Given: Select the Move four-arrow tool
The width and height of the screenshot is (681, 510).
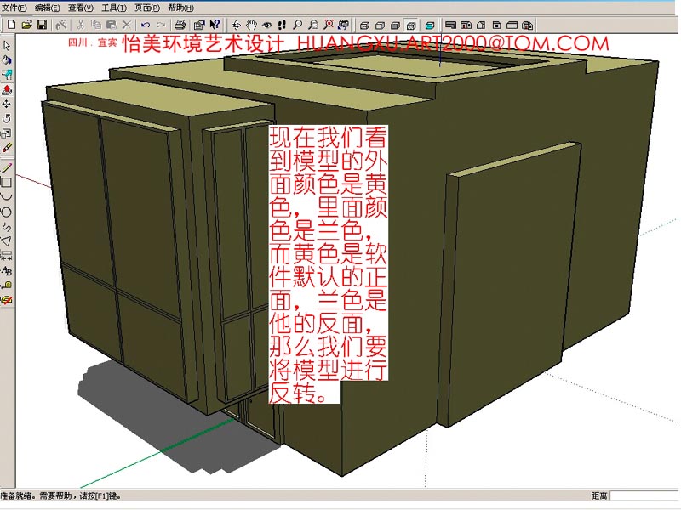Looking at the screenshot, I should point(7,105).
